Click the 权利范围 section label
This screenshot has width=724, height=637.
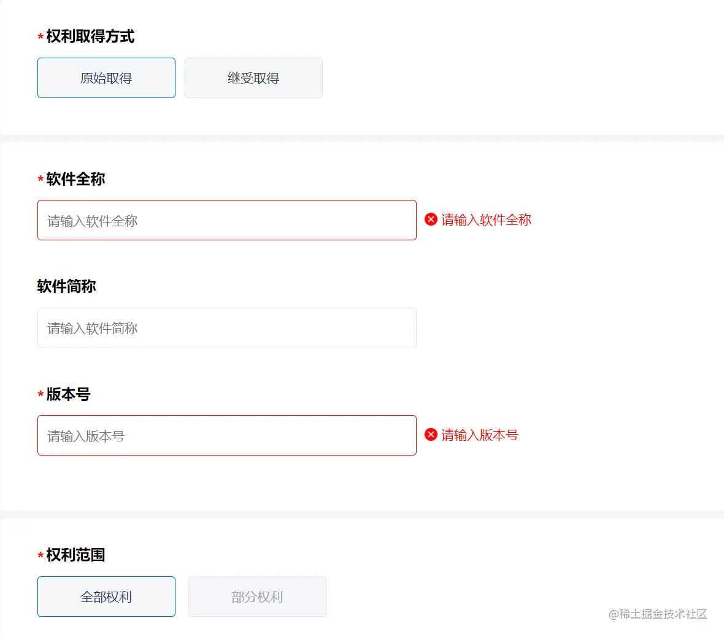(x=75, y=555)
